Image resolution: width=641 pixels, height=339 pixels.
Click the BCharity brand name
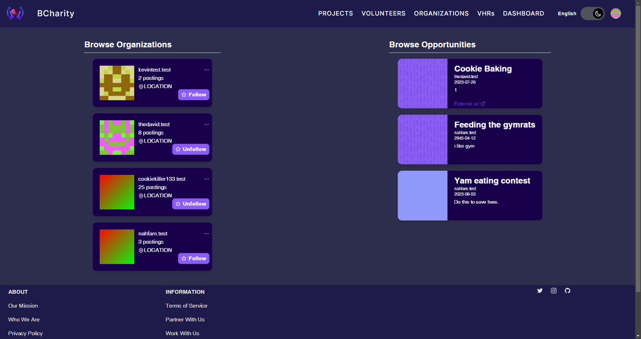point(56,13)
